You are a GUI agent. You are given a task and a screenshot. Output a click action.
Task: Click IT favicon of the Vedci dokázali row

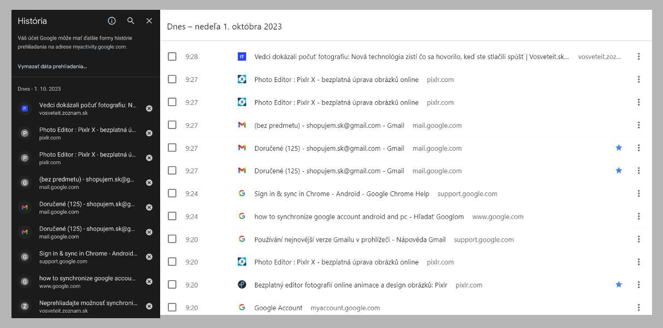tap(242, 56)
